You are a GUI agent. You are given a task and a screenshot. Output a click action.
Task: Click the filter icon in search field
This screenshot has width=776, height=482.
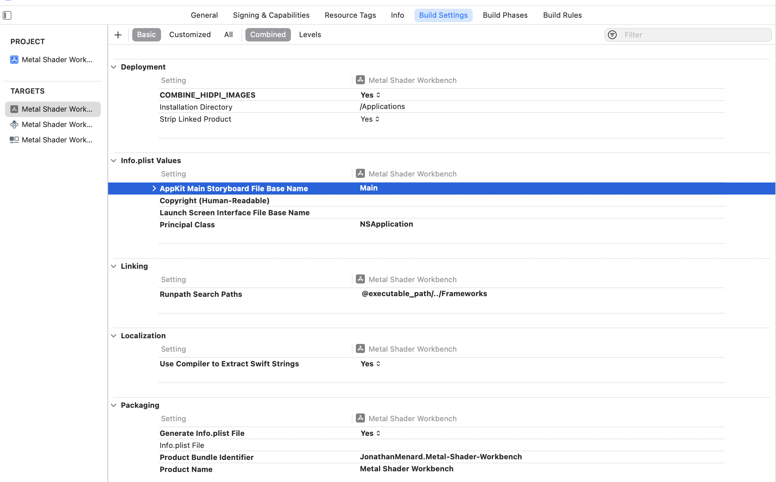point(612,35)
